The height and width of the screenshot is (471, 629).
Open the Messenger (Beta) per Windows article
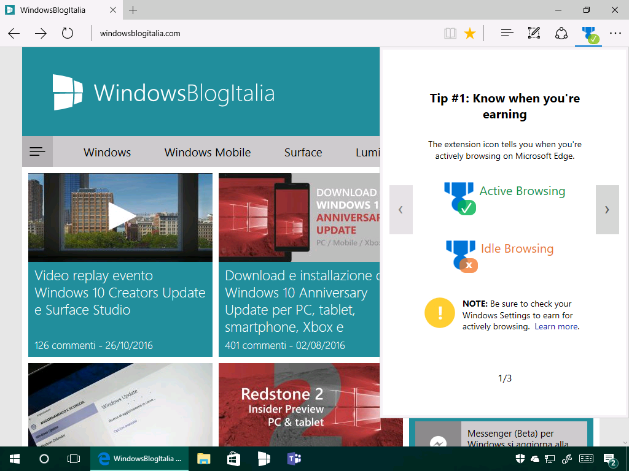pos(501,434)
